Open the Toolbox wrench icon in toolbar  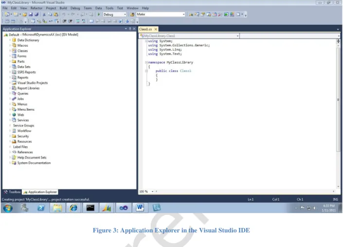220,15
